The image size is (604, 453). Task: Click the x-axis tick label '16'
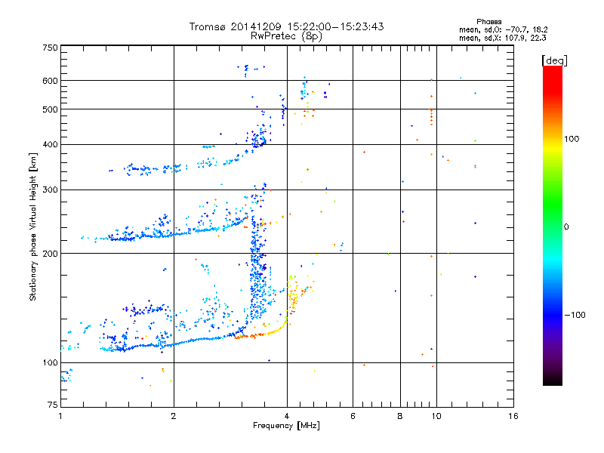pos(513,416)
